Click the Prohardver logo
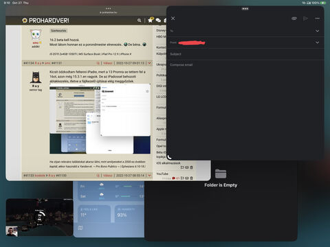330x247 pixels. (45, 21)
